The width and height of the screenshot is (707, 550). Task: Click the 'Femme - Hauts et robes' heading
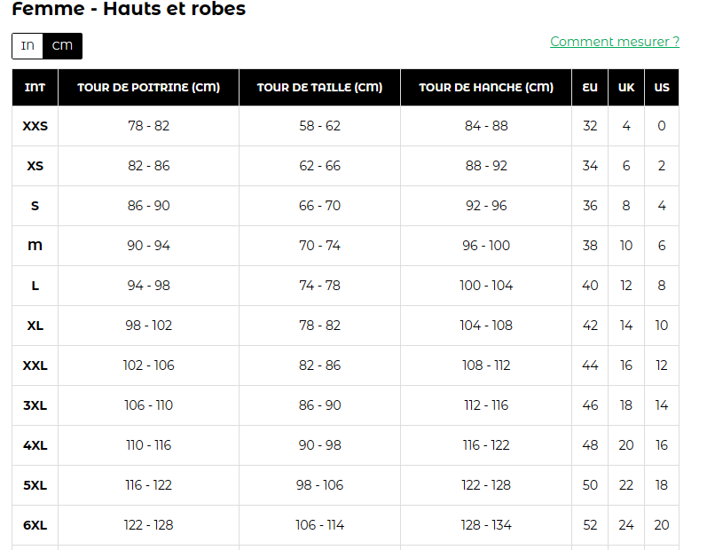coord(129,10)
